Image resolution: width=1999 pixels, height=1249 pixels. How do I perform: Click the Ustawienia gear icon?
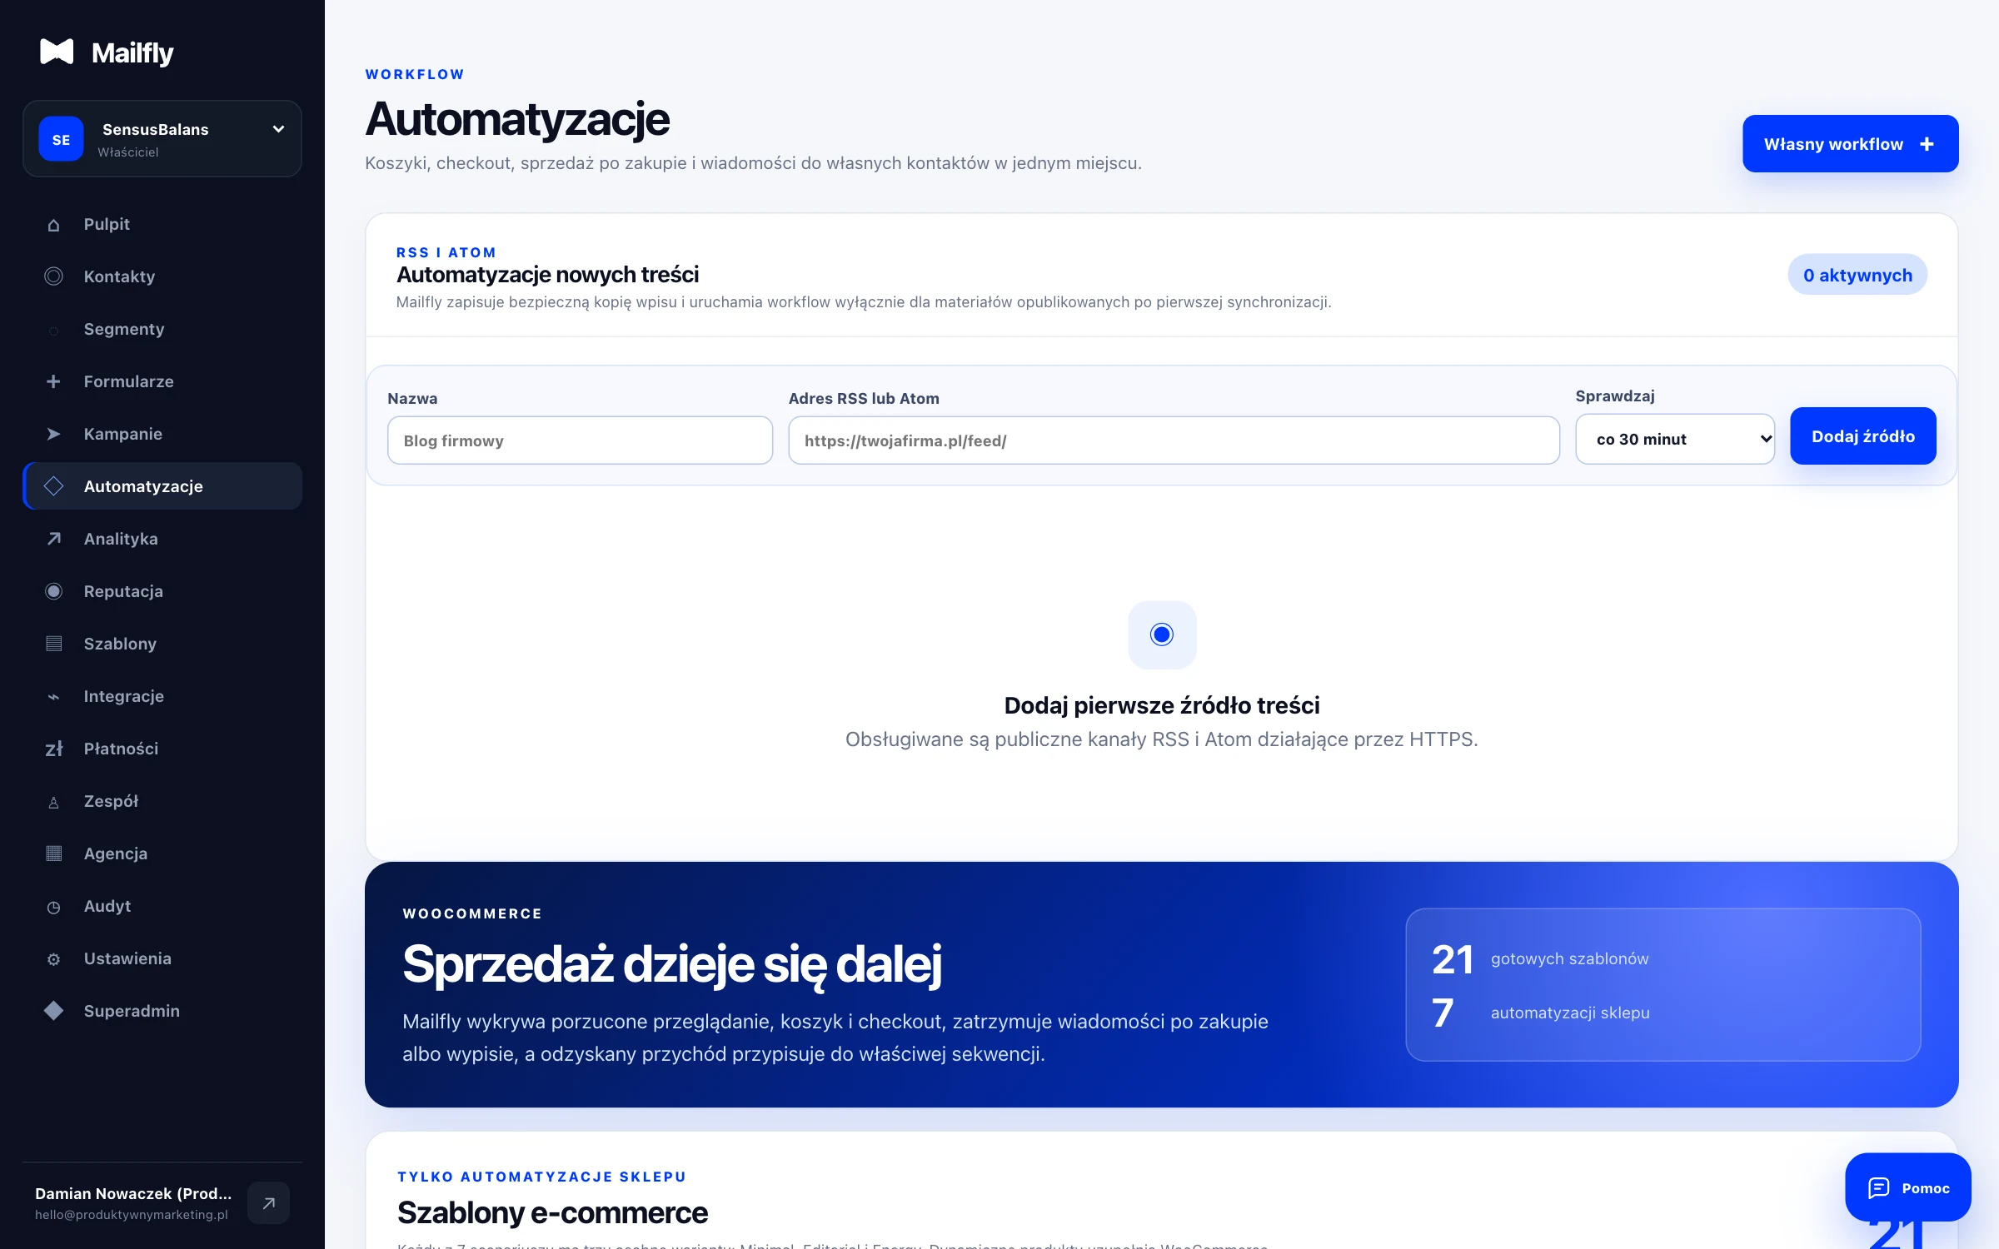[x=53, y=959]
